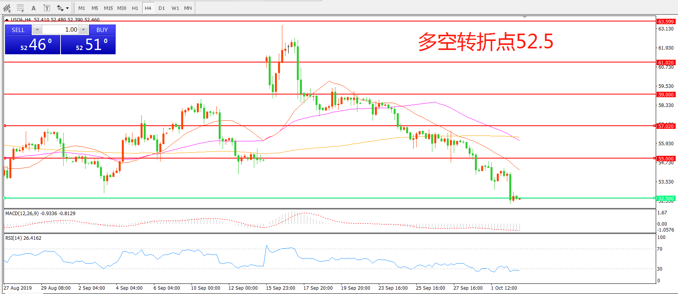Click the chart shift triangle marker at top

click(x=525, y=17)
